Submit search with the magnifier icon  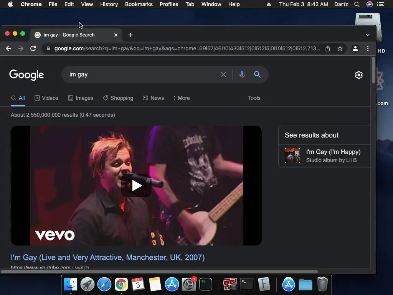[257, 75]
